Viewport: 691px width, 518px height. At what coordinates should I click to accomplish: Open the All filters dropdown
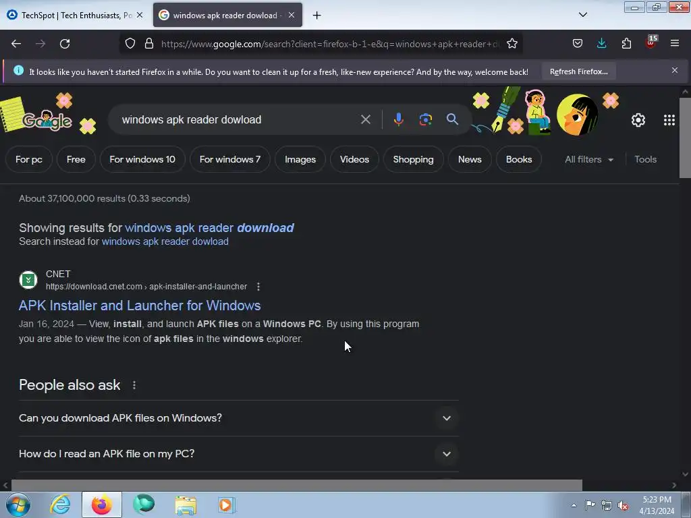[x=589, y=159]
